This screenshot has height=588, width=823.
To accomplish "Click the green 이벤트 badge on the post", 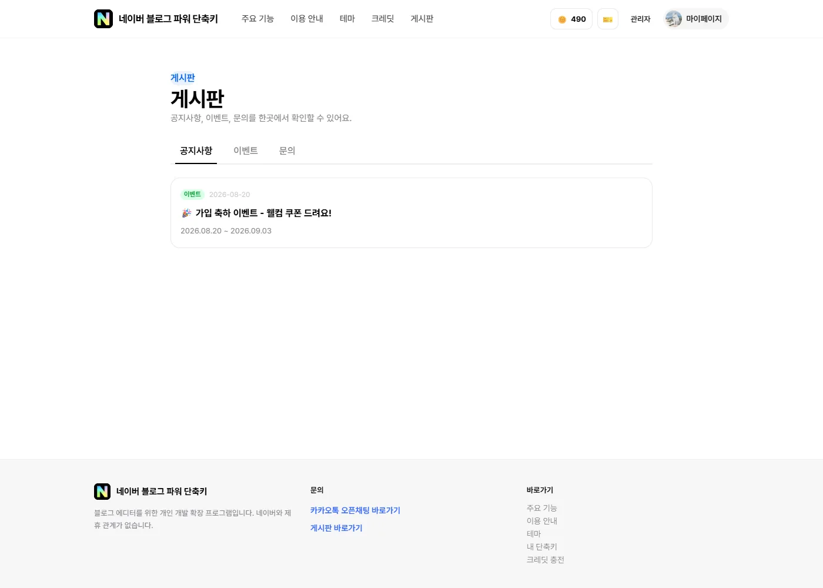I will coord(192,195).
